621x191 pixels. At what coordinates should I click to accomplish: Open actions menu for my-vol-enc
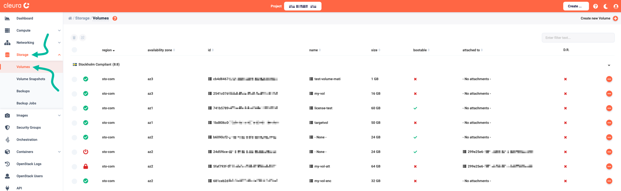(x=609, y=181)
